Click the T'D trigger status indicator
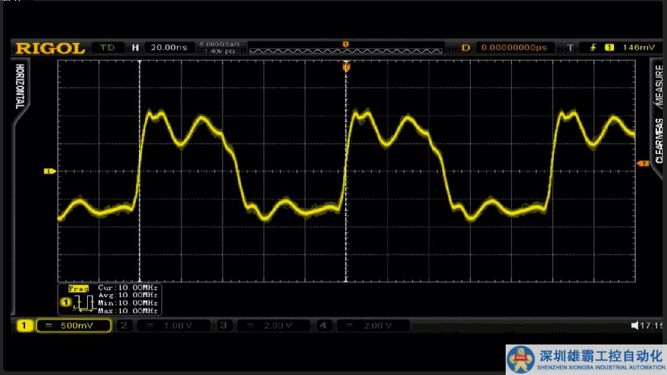 click(107, 47)
